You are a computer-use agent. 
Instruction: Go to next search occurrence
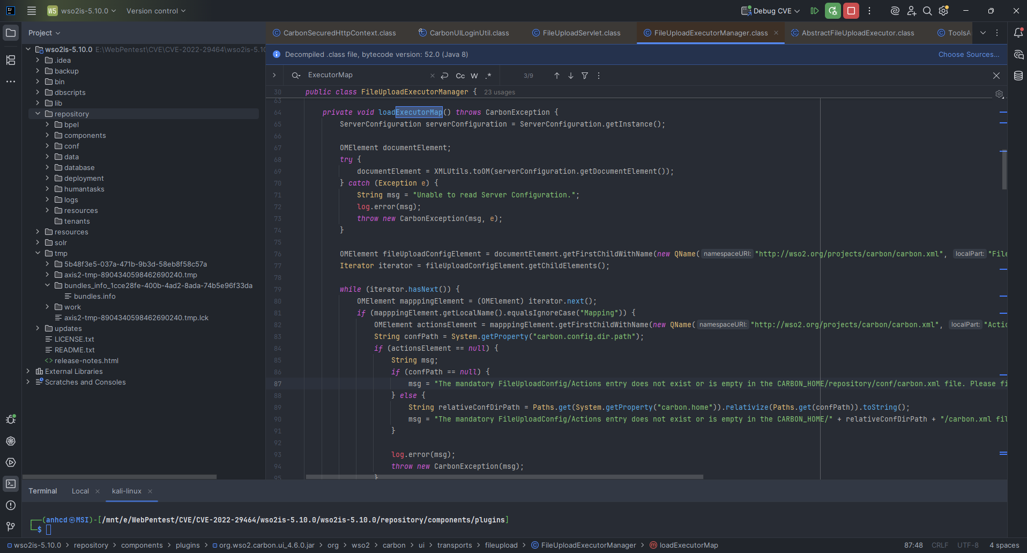coord(571,76)
